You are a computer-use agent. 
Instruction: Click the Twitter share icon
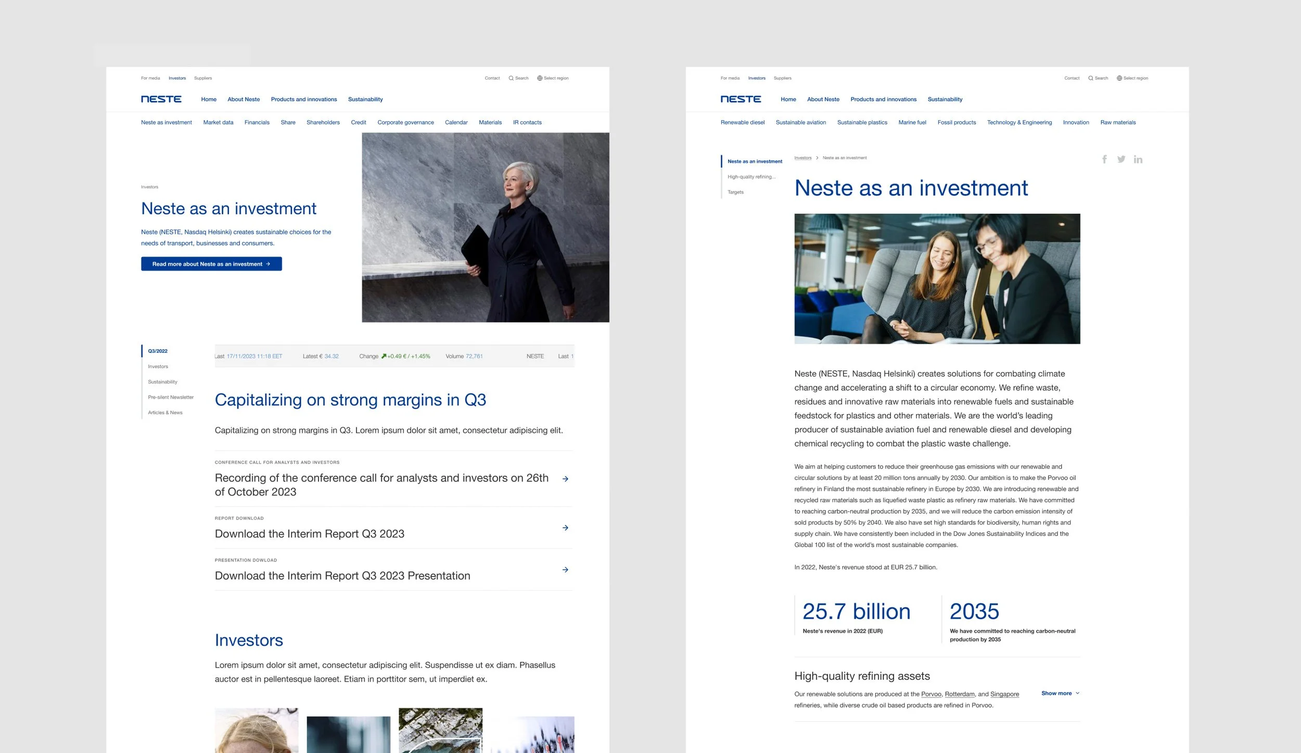[1121, 159]
